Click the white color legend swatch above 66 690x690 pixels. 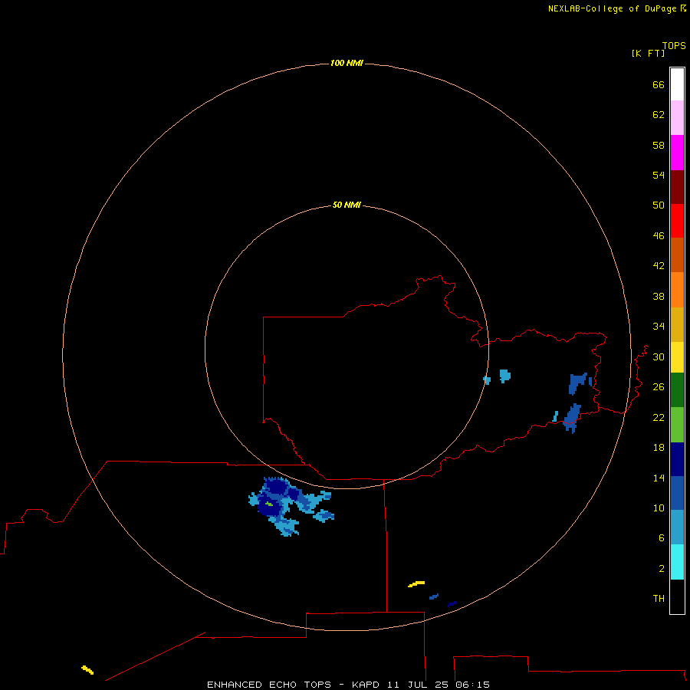pos(677,84)
